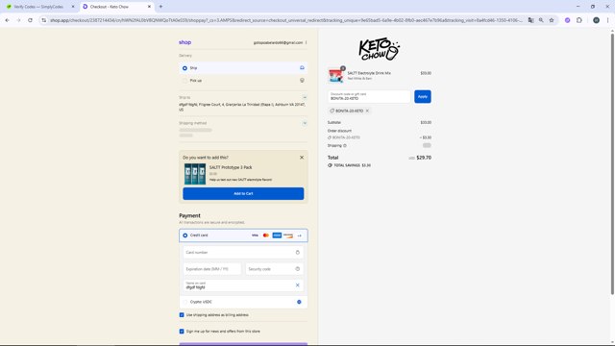Image resolution: width=615 pixels, height=346 pixels.
Task: Focus the discount code or gift card field
Action: (369, 96)
